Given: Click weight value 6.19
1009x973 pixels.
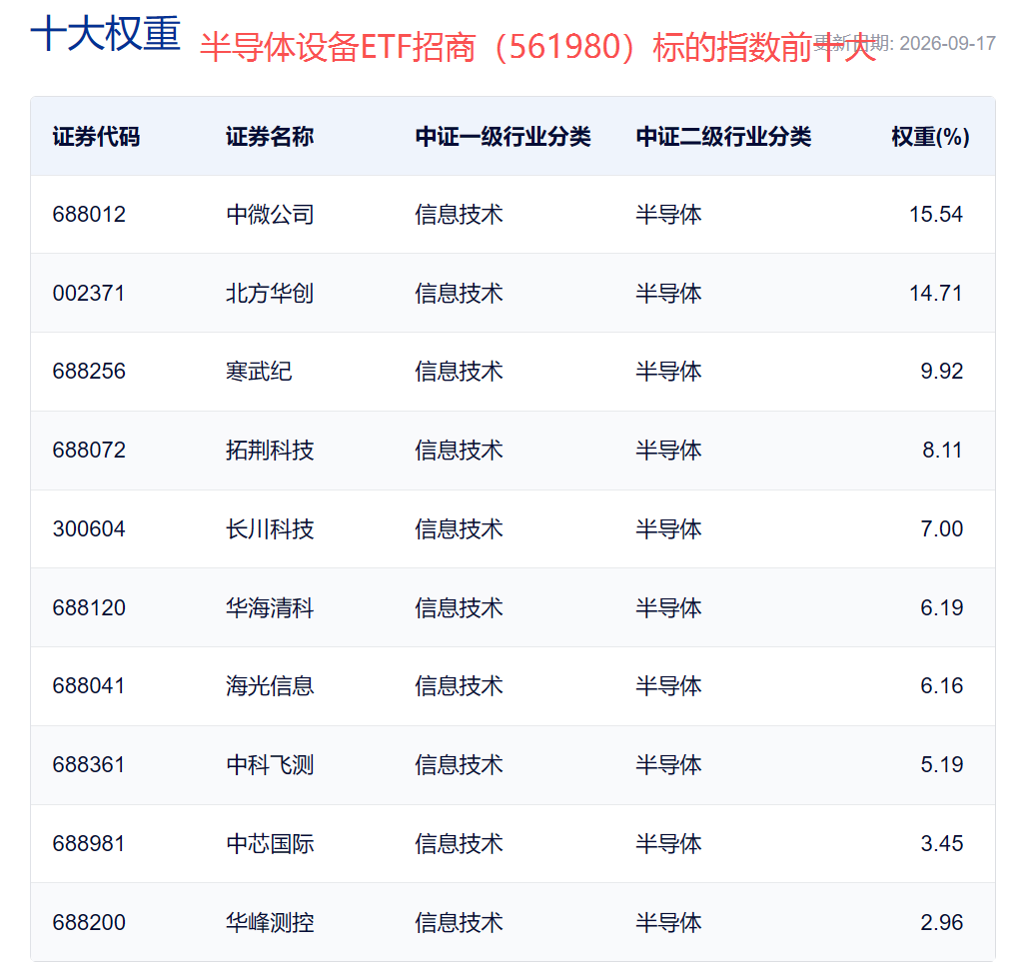Looking at the screenshot, I should (x=941, y=607).
